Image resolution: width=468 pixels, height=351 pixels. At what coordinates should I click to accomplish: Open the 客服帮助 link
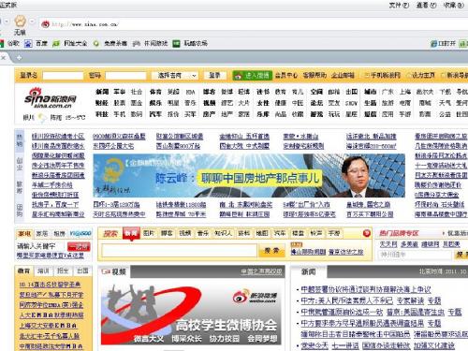pos(314,76)
